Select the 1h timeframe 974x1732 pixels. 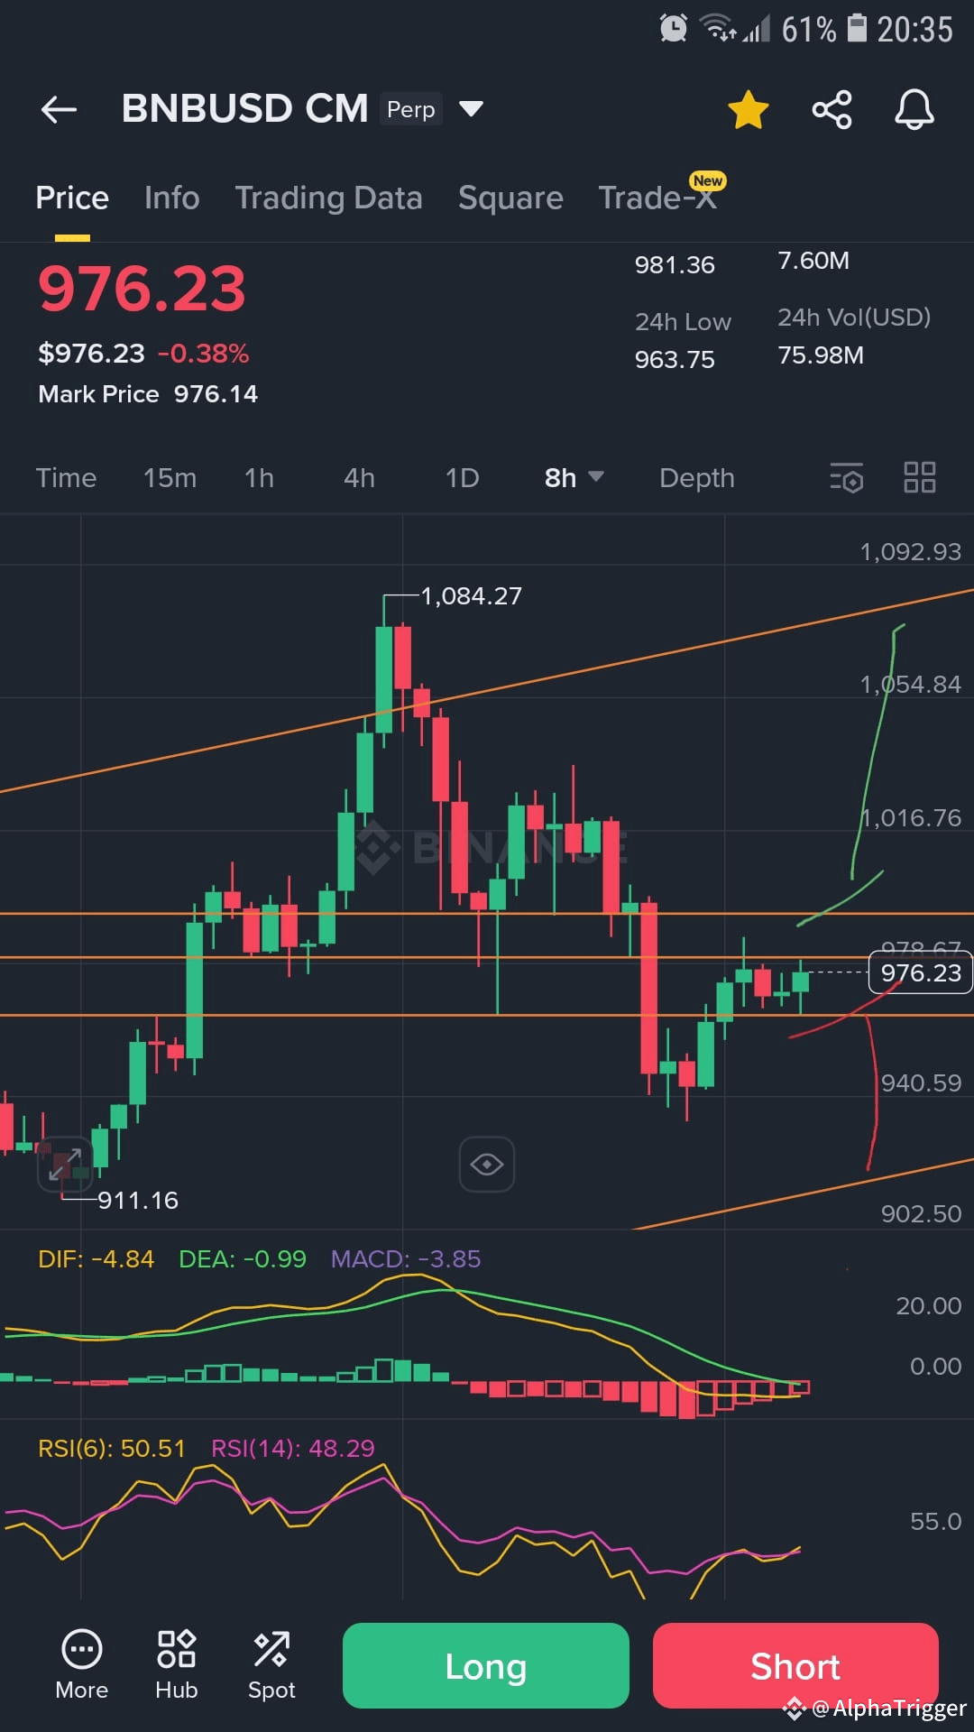pos(259,477)
